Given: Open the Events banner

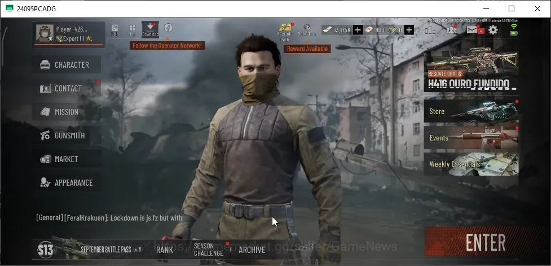Looking at the screenshot, I should pyautogui.click(x=471, y=138).
